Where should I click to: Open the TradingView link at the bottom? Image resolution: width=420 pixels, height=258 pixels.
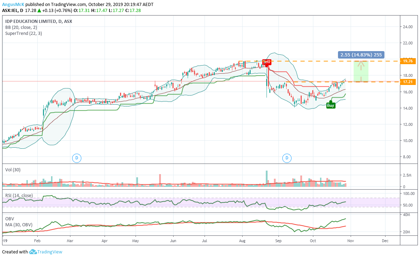point(50,252)
